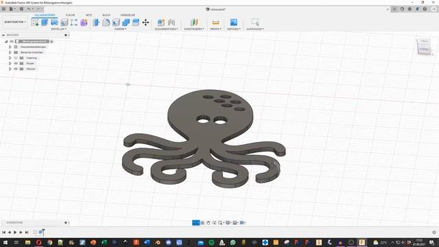Select the Offset Plane icon under Konstruieren

pyautogui.click(x=194, y=22)
